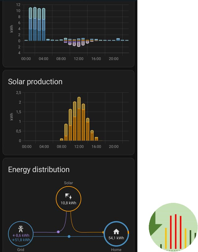The image size is (198, 252).
Task: Click the Solar label above the circle
Action: 68,183
